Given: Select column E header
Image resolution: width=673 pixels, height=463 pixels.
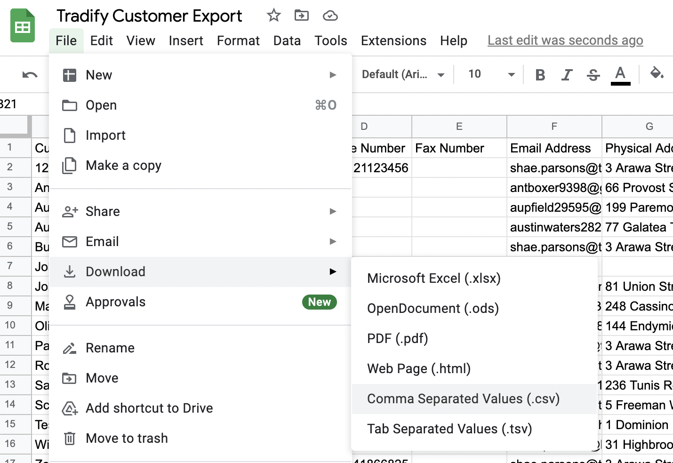Looking at the screenshot, I should 459,126.
